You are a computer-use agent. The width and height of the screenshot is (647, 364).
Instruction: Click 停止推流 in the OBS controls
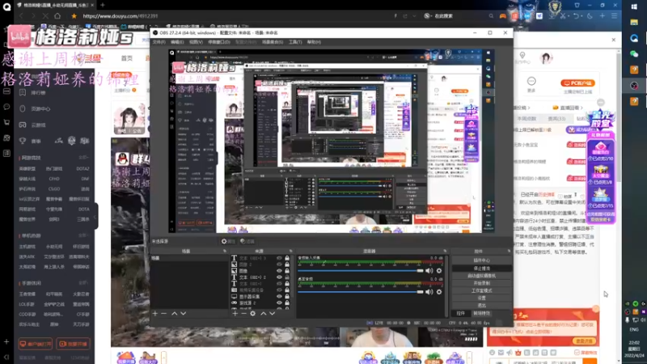(x=481, y=269)
